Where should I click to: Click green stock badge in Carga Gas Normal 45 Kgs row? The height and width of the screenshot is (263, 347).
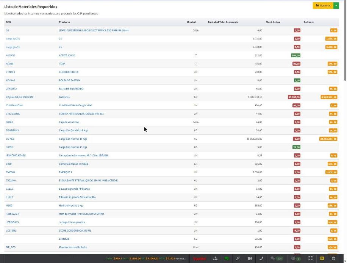point(296,147)
